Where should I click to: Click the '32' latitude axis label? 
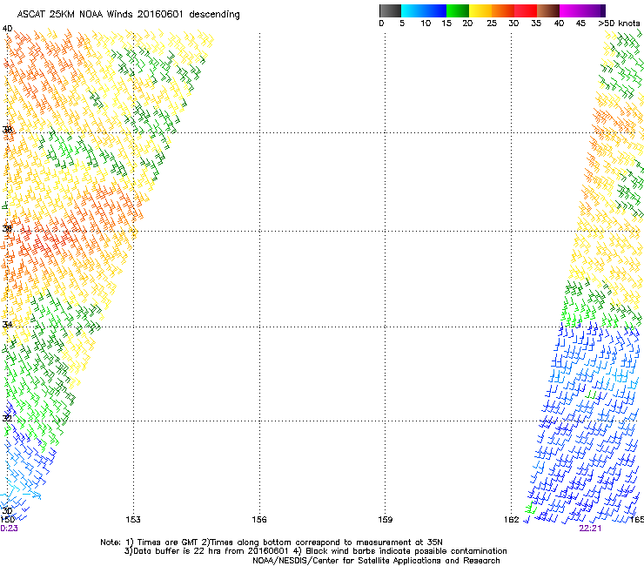7,419
